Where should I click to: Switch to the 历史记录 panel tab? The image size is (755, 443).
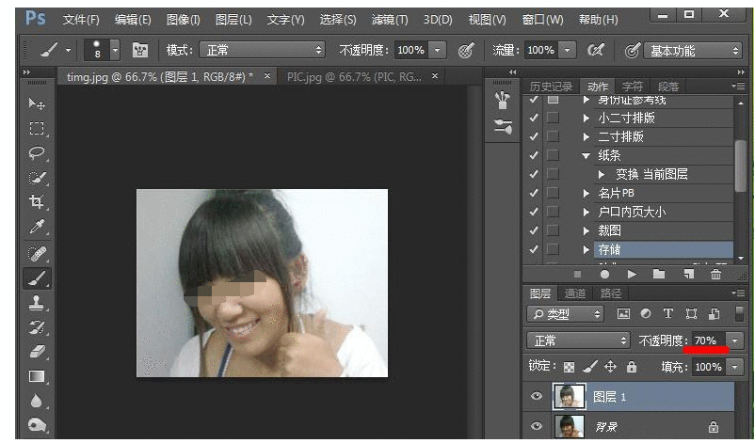550,86
